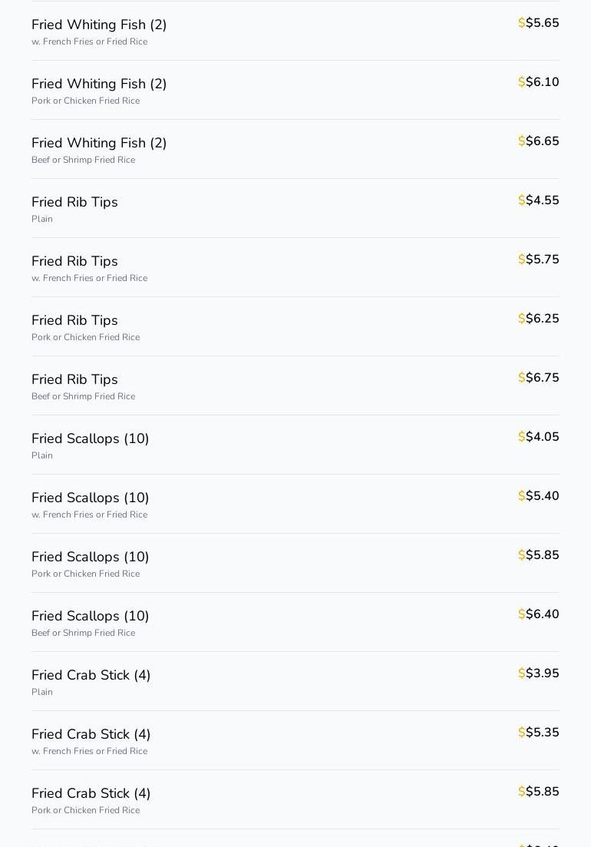
Task: Click the $4.55 Rib Tips price
Action: point(539,200)
